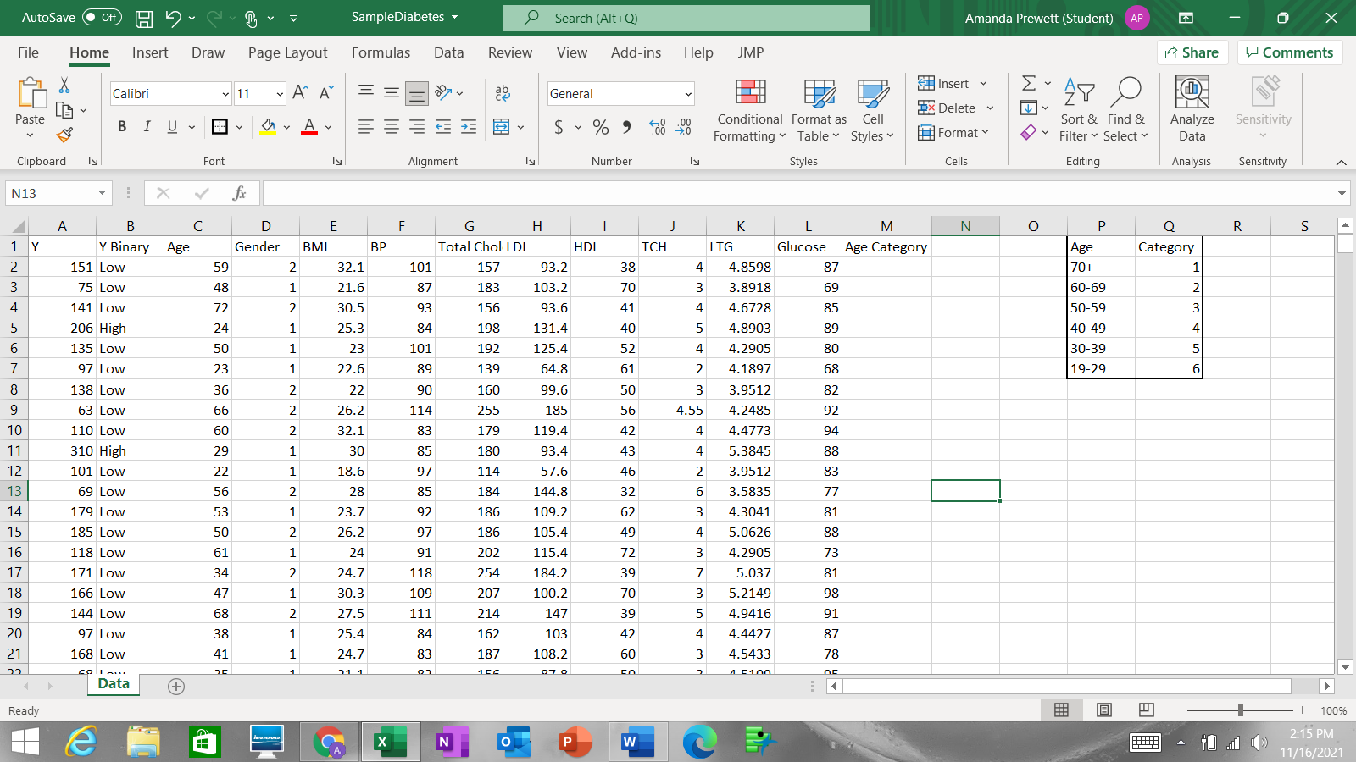Click the AutoSum sigma icon
Viewport: 1356px width, 762px height.
point(1029,83)
